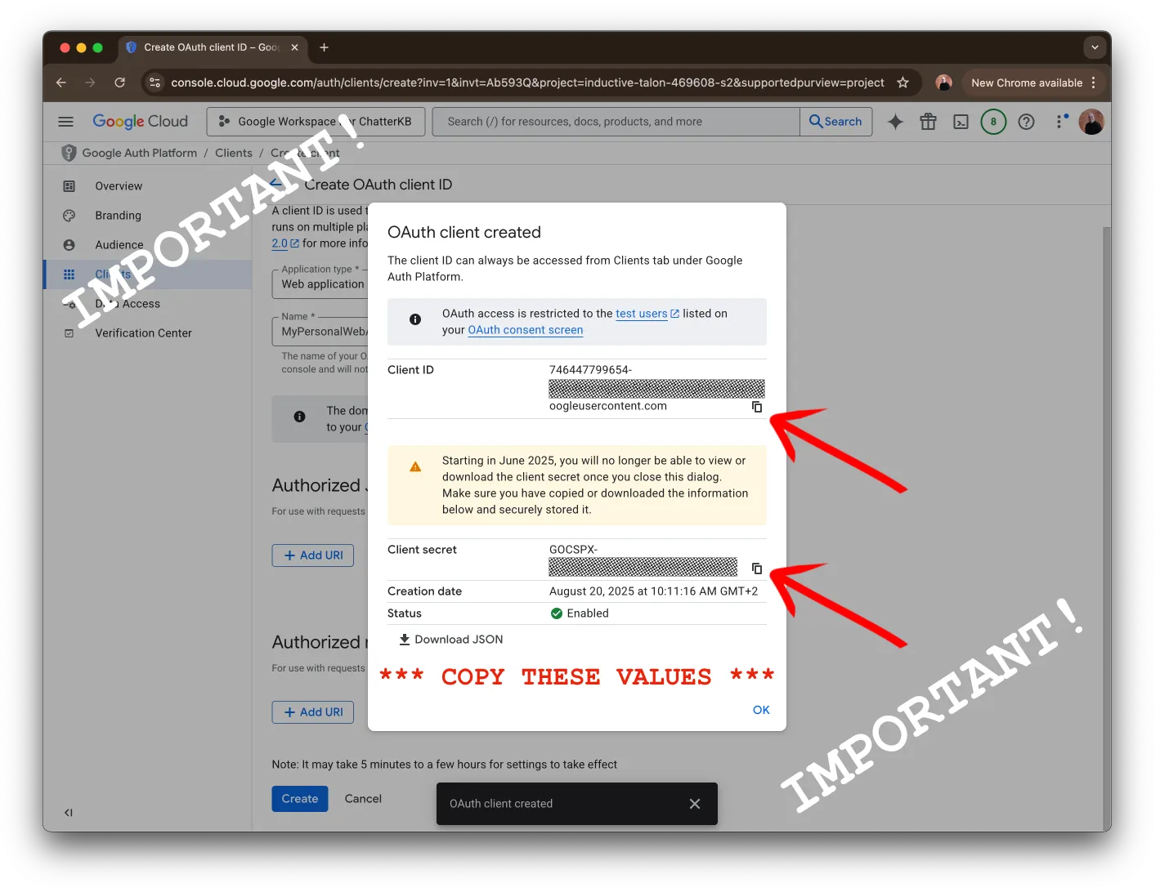Reload the page
The height and width of the screenshot is (892, 1160).
119,83
